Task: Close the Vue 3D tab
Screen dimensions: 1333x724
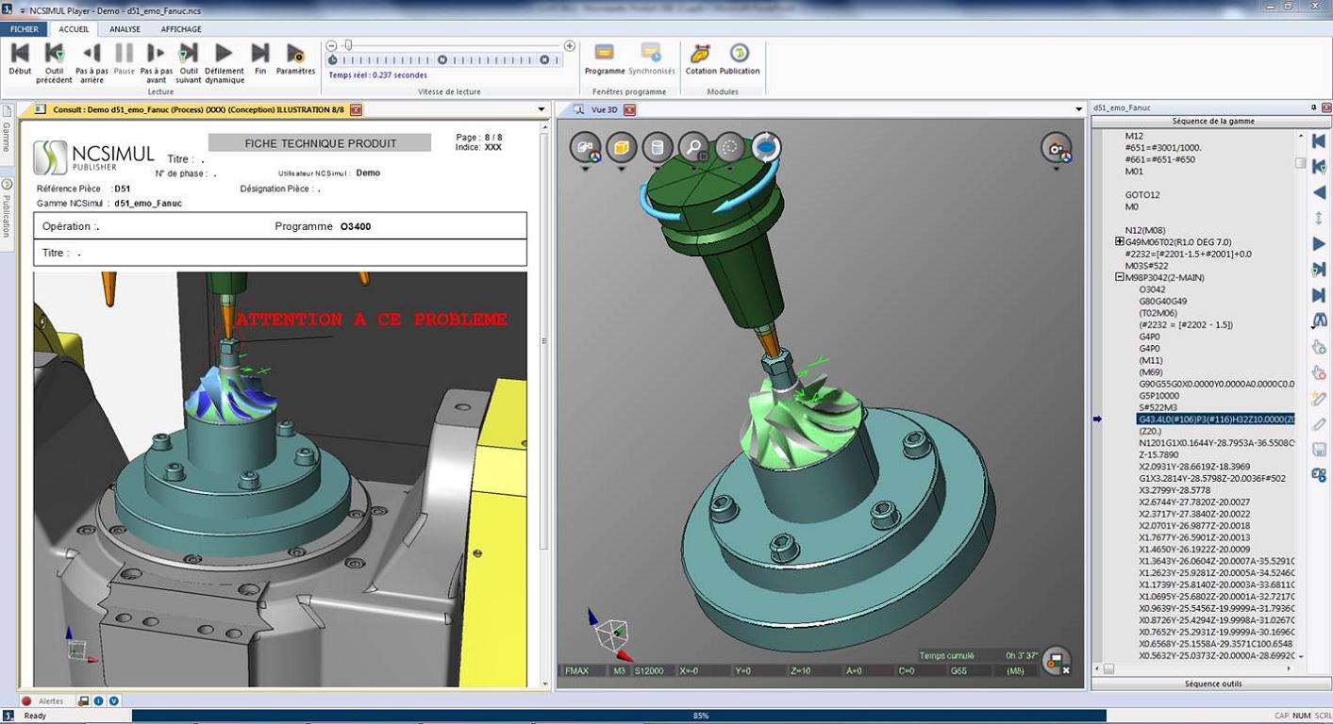Action: pos(629,110)
